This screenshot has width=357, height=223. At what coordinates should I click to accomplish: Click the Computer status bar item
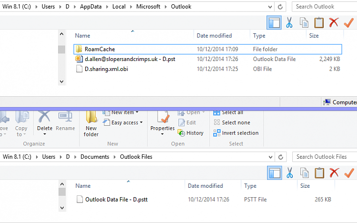[340, 102]
